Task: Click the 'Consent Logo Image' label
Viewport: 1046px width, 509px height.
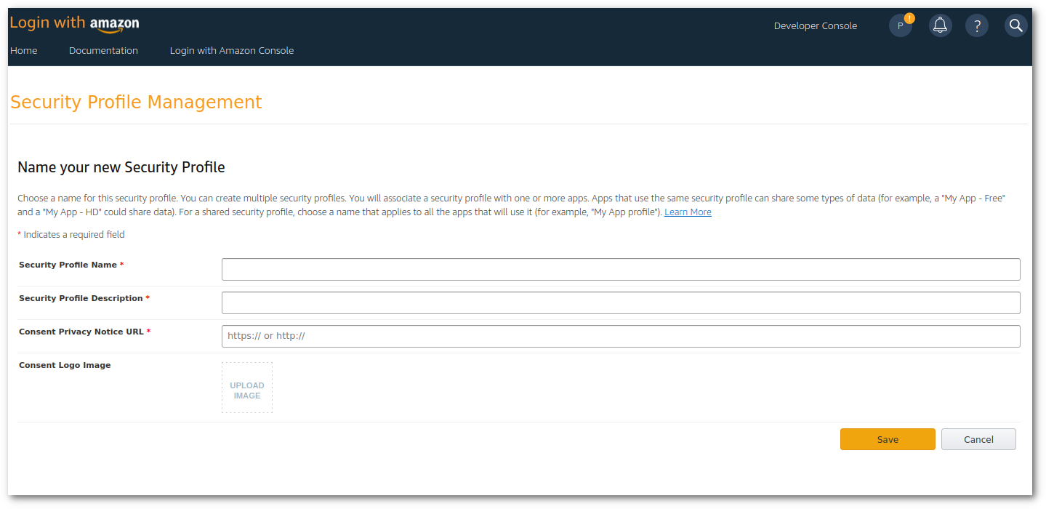Action: click(x=65, y=365)
